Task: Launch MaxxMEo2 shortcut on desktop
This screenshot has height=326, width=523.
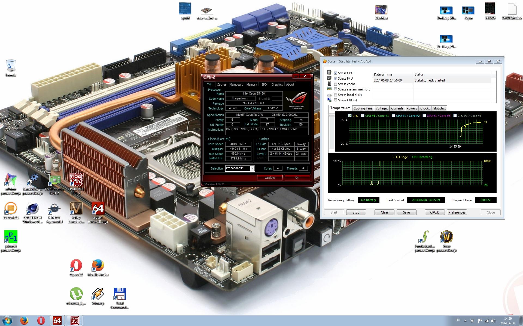Action: click(33, 184)
